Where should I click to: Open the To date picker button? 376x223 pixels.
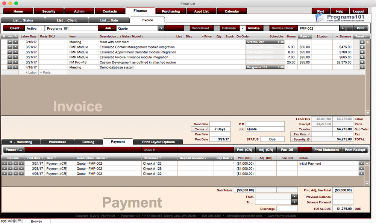pos(294,202)
